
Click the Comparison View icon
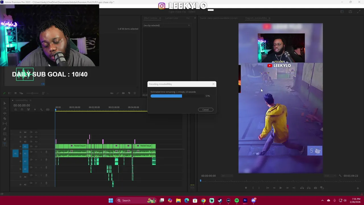(322, 188)
